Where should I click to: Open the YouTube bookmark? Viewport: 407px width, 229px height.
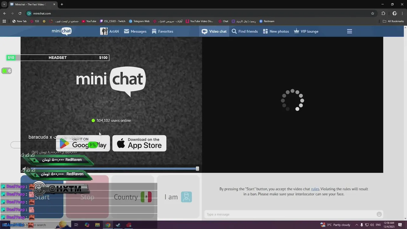tap(89, 21)
